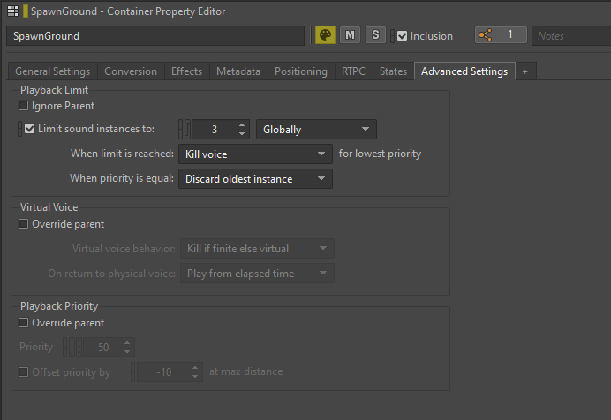The width and height of the screenshot is (611, 420).
Task: Increase the offset priority value
Action: click(x=195, y=368)
